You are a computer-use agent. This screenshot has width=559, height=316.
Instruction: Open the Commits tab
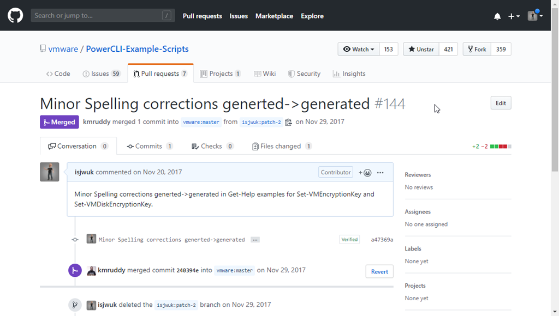click(150, 146)
